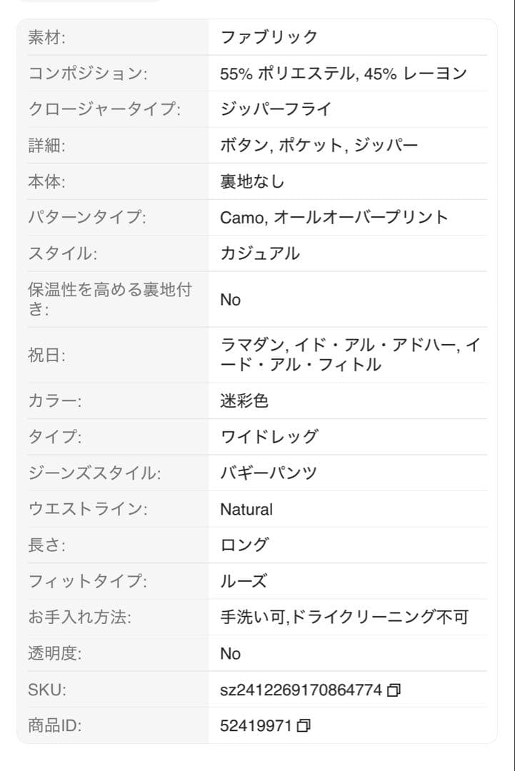
Task: Select the SKU value sz2412269170864774
Action: pyautogui.click(x=301, y=690)
